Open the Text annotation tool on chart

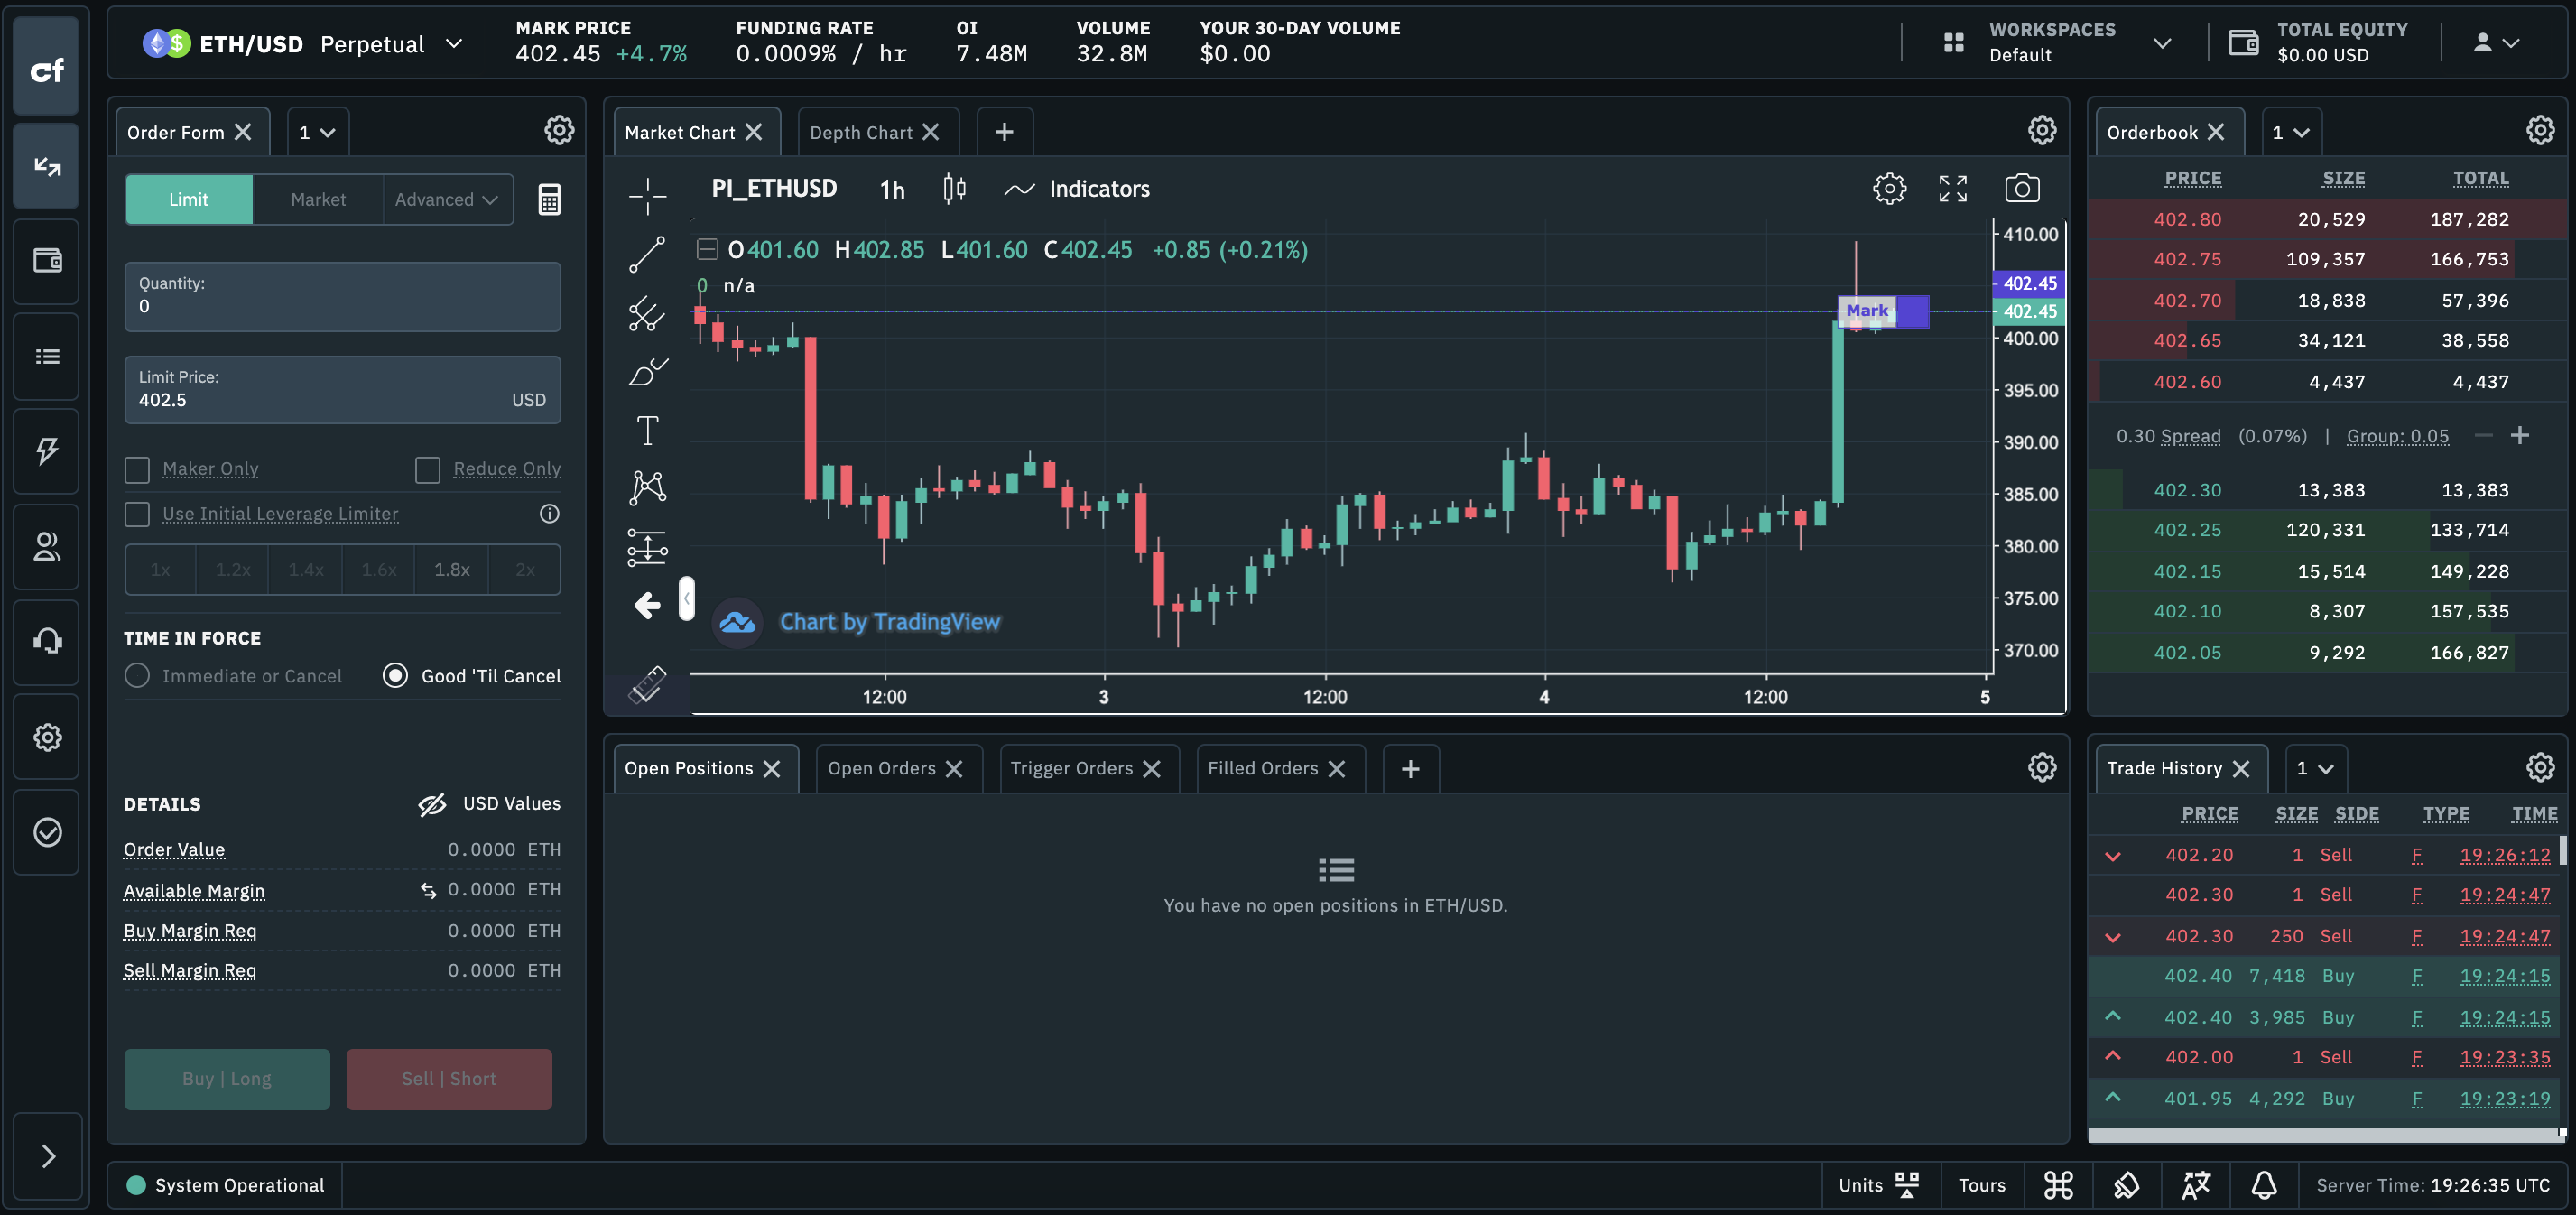tap(647, 429)
